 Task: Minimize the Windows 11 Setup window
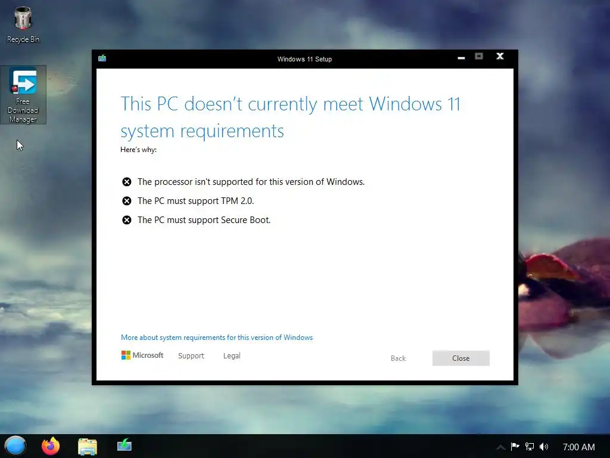[x=462, y=58]
